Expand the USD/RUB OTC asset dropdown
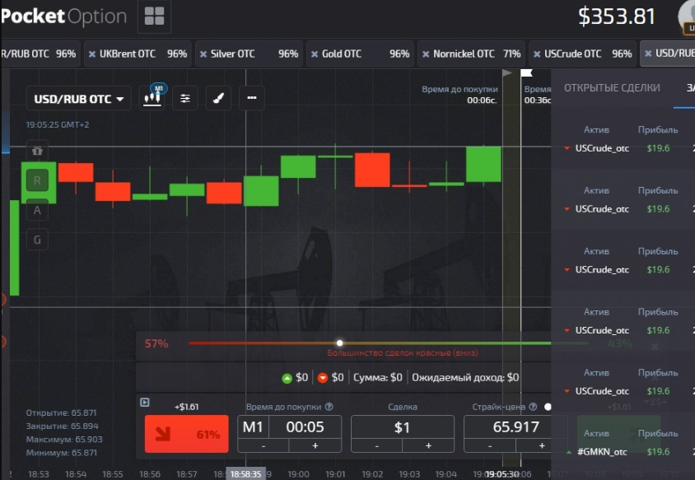This screenshot has height=480, width=695. coord(79,99)
